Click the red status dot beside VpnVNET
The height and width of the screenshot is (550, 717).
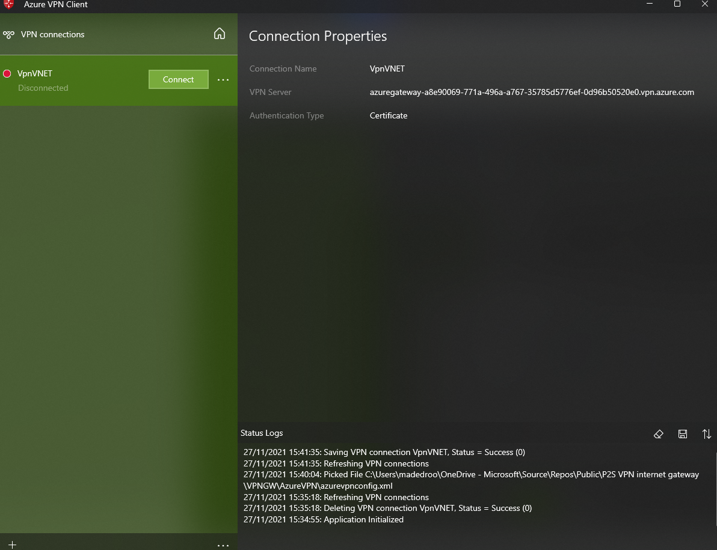click(x=7, y=73)
